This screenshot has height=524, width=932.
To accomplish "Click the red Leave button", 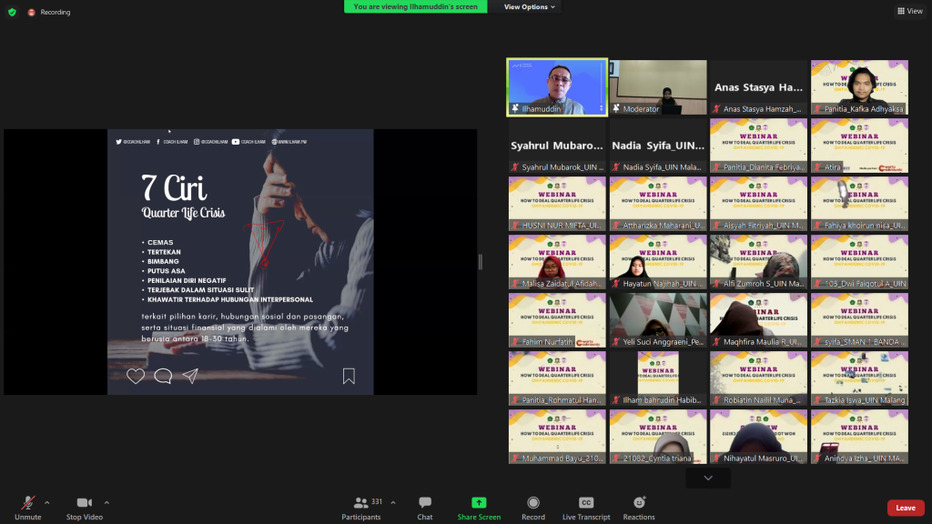I will (905, 508).
